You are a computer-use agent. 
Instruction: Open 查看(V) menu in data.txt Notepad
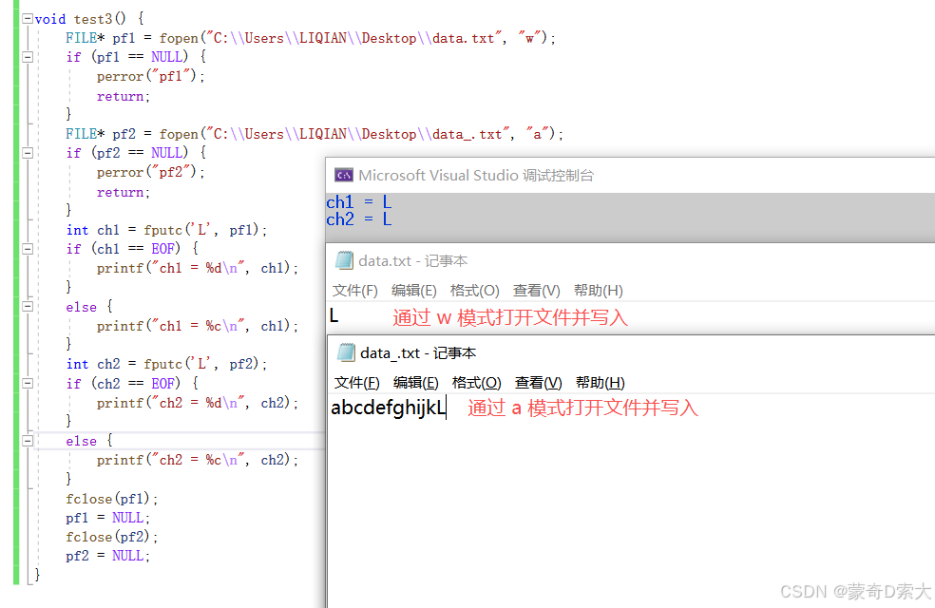pyautogui.click(x=537, y=291)
